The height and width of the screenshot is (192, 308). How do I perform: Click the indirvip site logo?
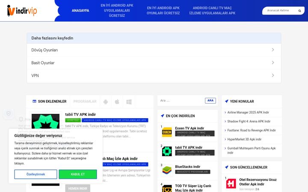22,11
